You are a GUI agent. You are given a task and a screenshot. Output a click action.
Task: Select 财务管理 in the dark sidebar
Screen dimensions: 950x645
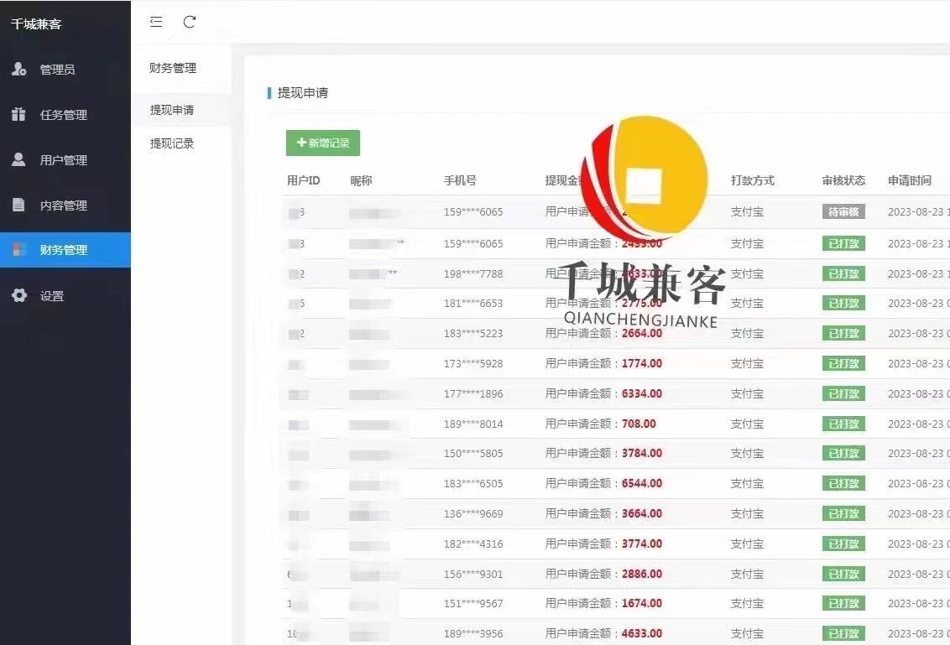(65, 249)
